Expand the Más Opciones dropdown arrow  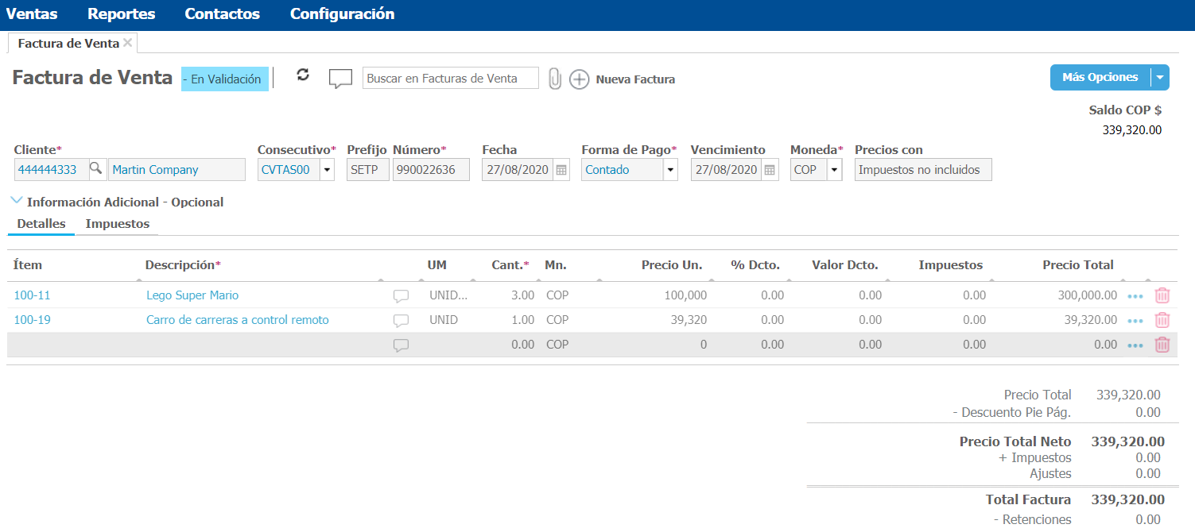[x=1159, y=78]
